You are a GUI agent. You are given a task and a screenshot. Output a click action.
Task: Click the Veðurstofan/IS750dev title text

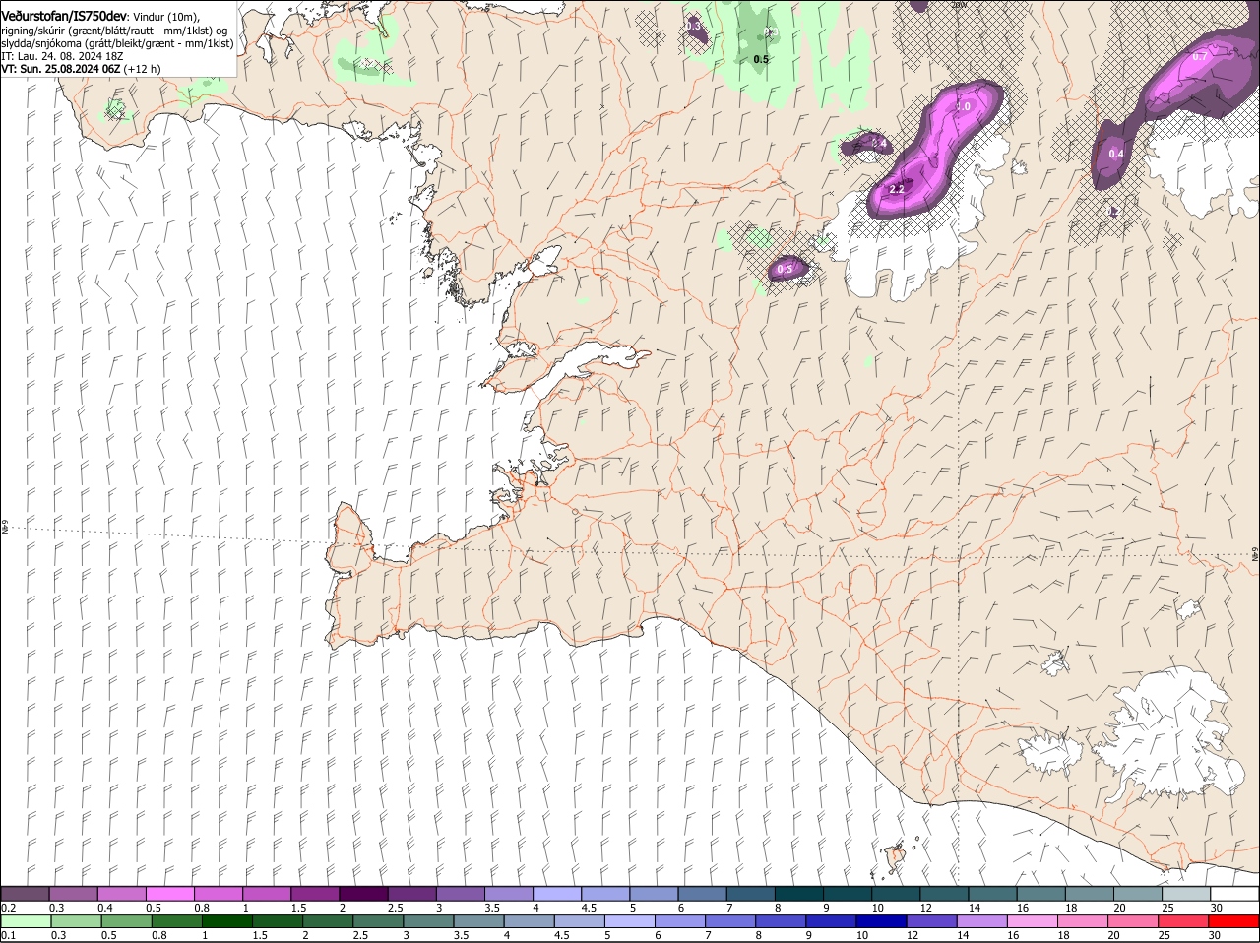(64, 16)
